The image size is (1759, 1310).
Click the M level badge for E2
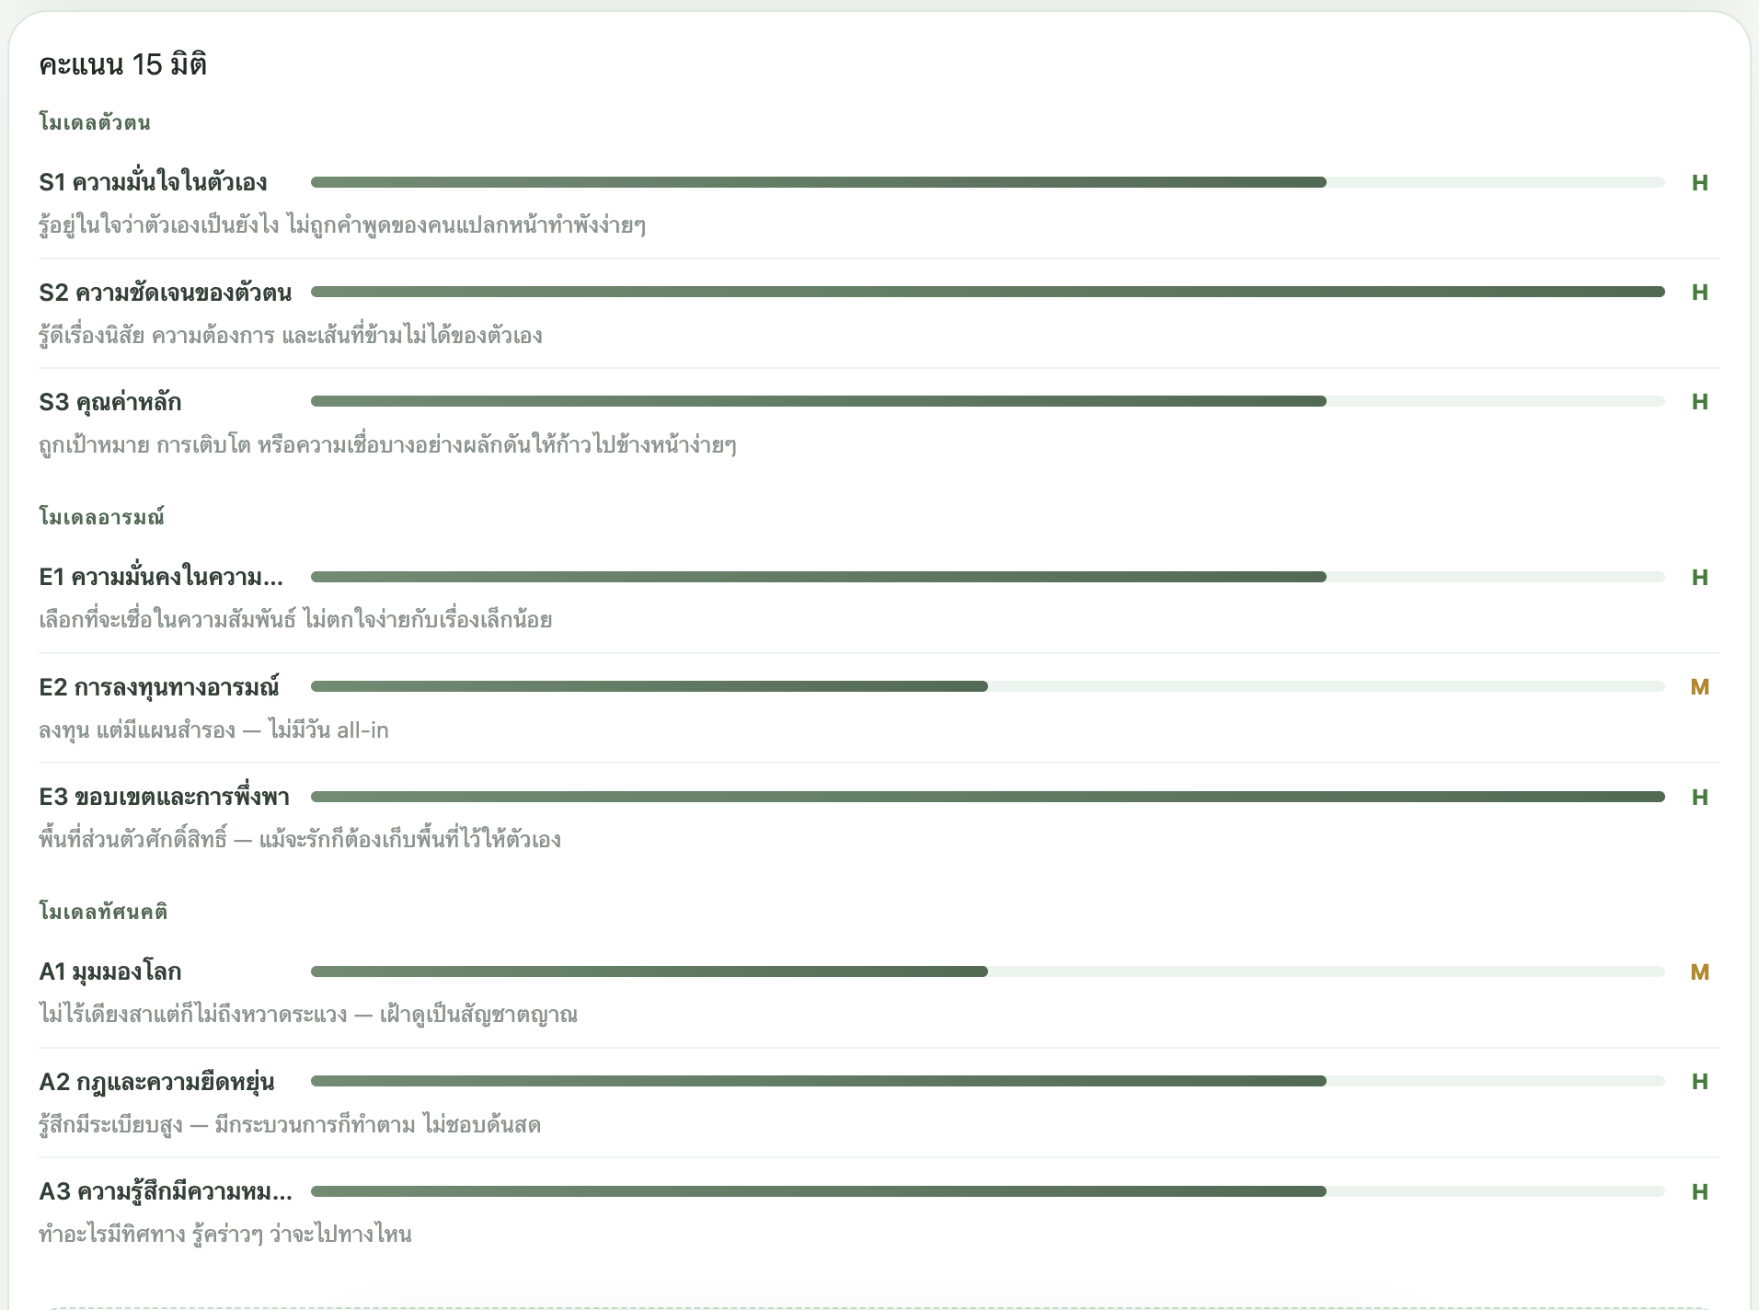point(1699,687)
